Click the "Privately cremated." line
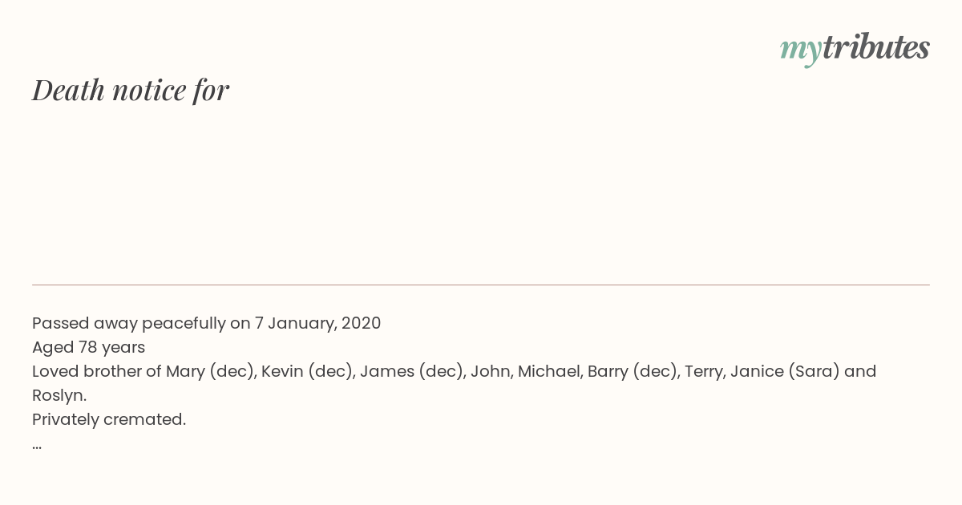The height and width of the screenshot is (505, 962). click(109, 420)
